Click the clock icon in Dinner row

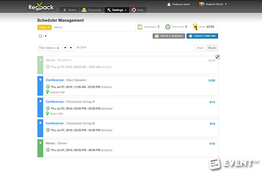48,150
